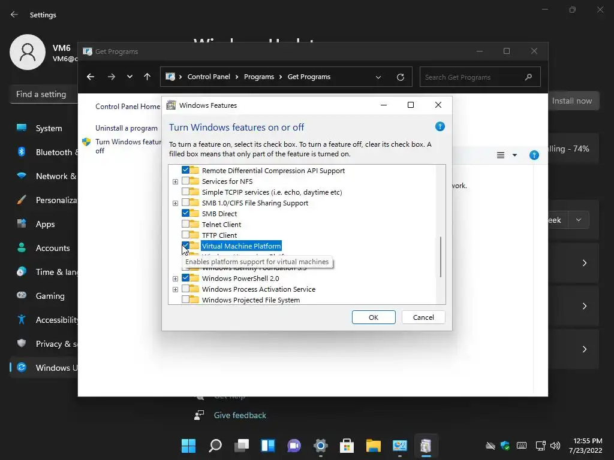Go up one level in Get Programs

pos(148,77)
